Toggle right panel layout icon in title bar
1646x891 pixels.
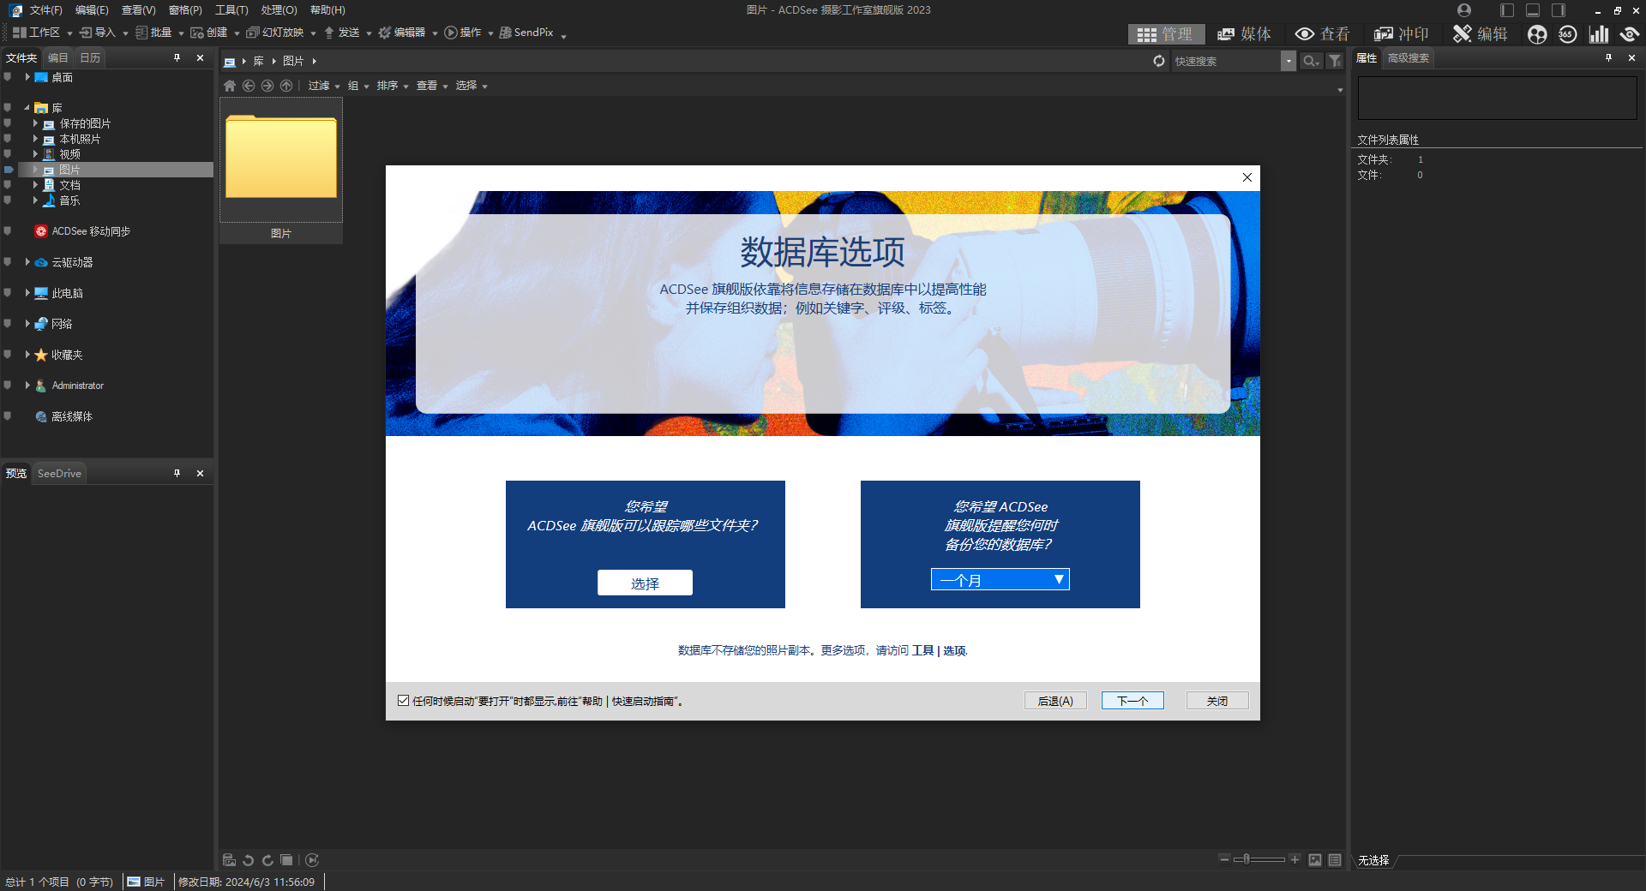click(x=1559, y=10)
